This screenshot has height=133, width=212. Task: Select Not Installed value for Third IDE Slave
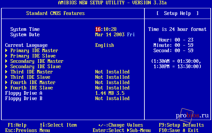point(113,77)
